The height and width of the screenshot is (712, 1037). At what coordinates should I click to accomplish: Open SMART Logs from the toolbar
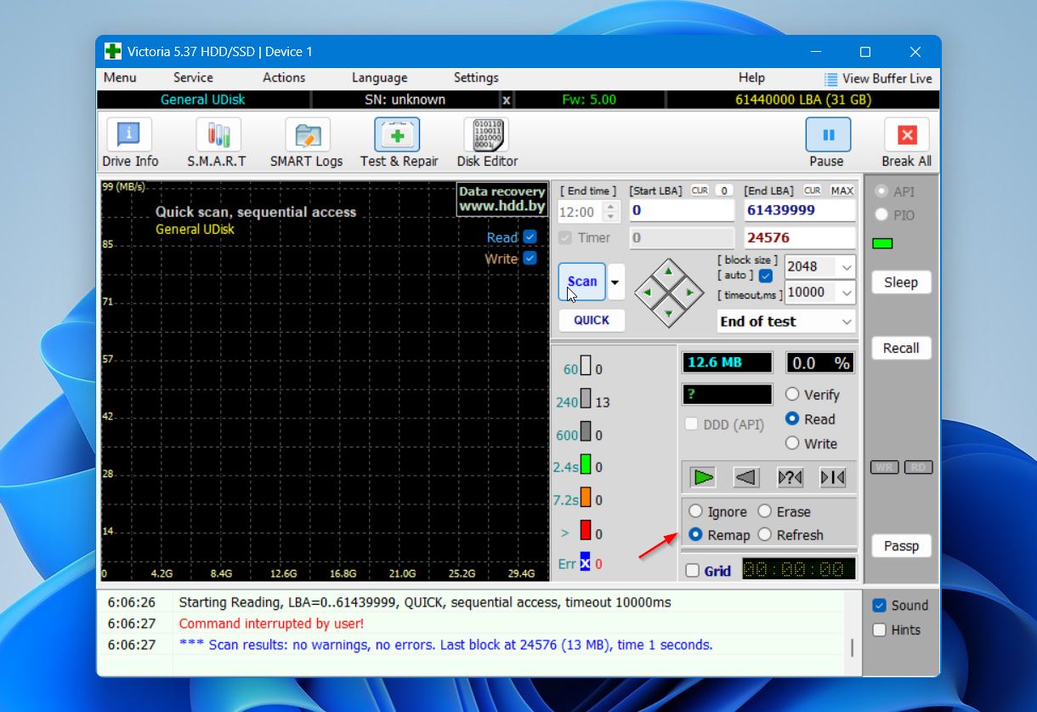click(306, 143)
